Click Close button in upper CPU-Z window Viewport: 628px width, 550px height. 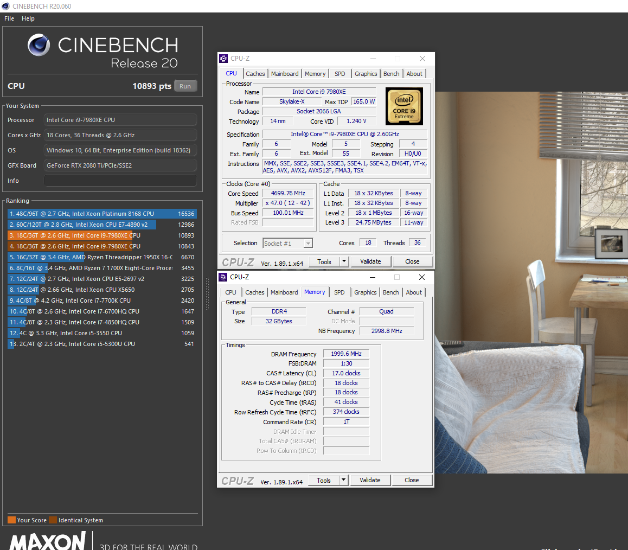[x=412, y=261]
